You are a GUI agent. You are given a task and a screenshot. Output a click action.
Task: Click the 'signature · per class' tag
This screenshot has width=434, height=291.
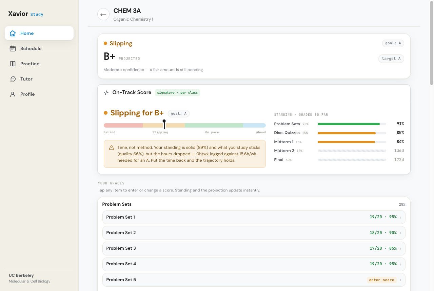(x=177, y=92)
